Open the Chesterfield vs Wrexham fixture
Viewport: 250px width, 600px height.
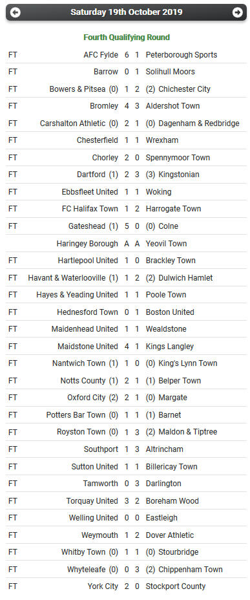126,140
